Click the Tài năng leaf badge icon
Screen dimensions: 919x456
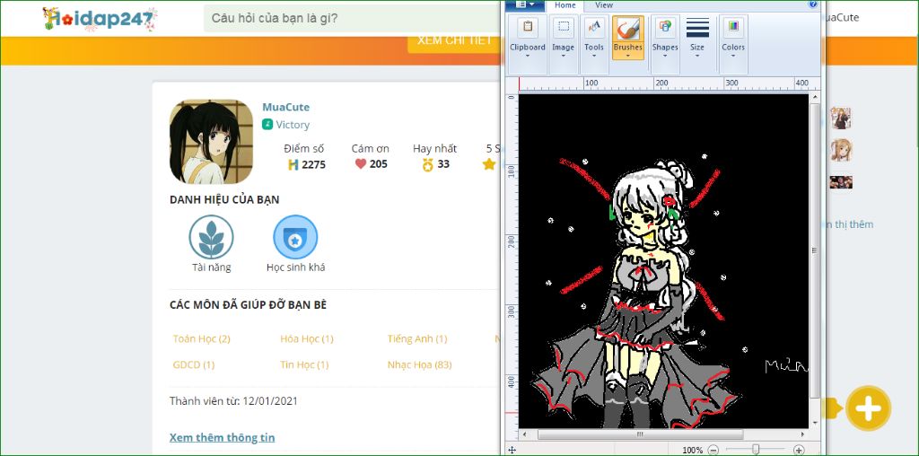212,237
